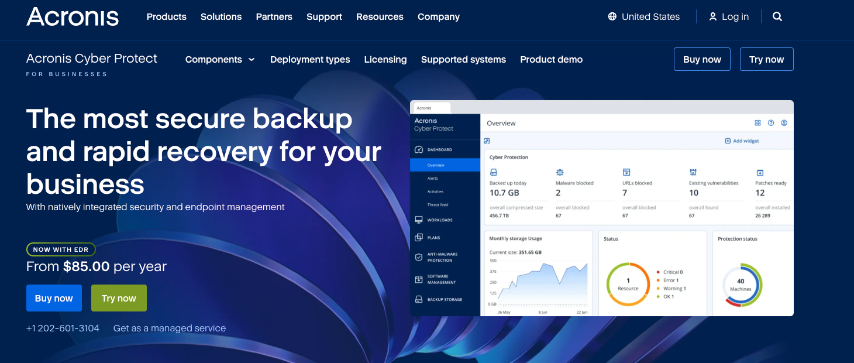Open the Partners menu
Viewport: 854px width, 363px height.
[274, 16]
